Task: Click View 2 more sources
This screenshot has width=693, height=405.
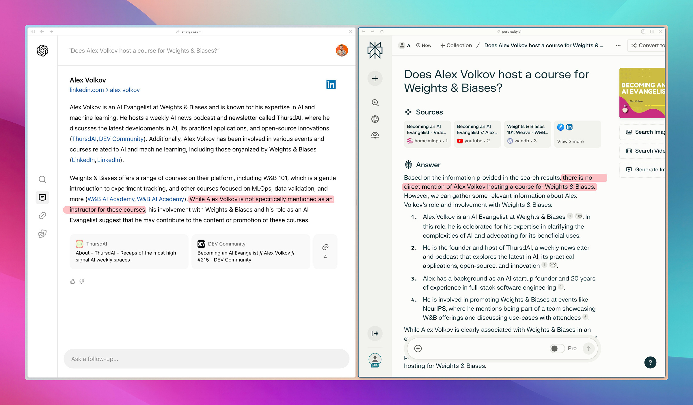Action: [x=577, y=134]
